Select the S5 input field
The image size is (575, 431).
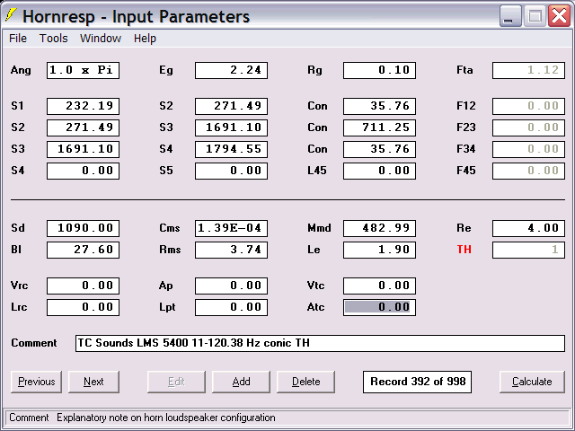232,171
